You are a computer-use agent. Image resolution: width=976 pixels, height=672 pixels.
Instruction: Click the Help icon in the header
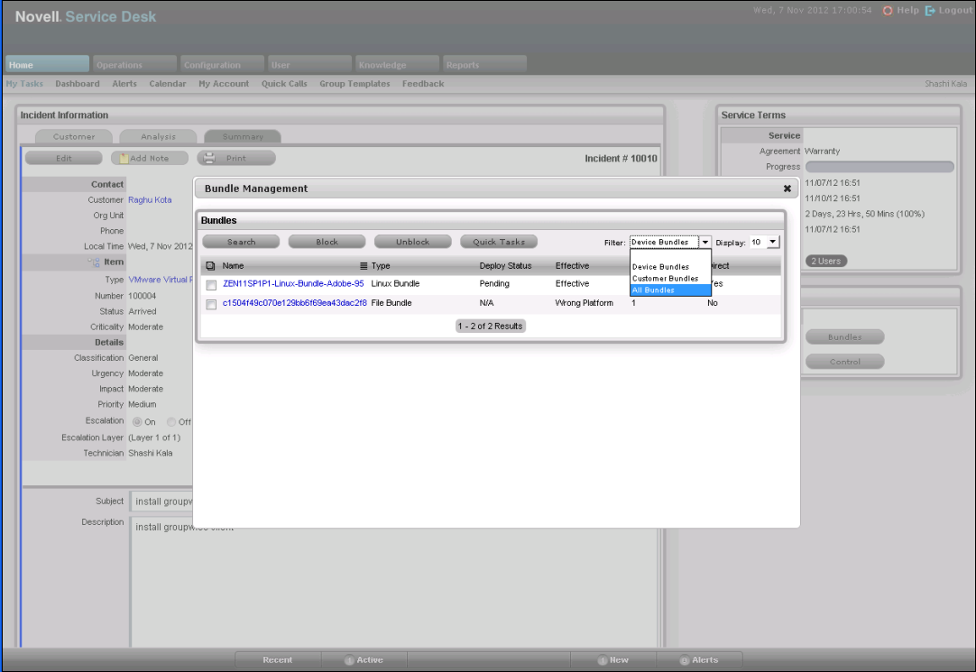[x=888, y=11]
